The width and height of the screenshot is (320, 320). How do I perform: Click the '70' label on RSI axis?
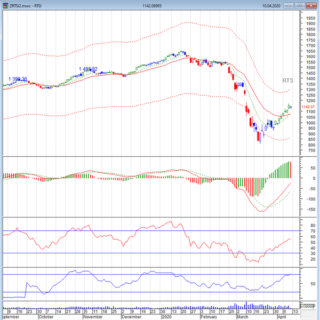[313, 231]
